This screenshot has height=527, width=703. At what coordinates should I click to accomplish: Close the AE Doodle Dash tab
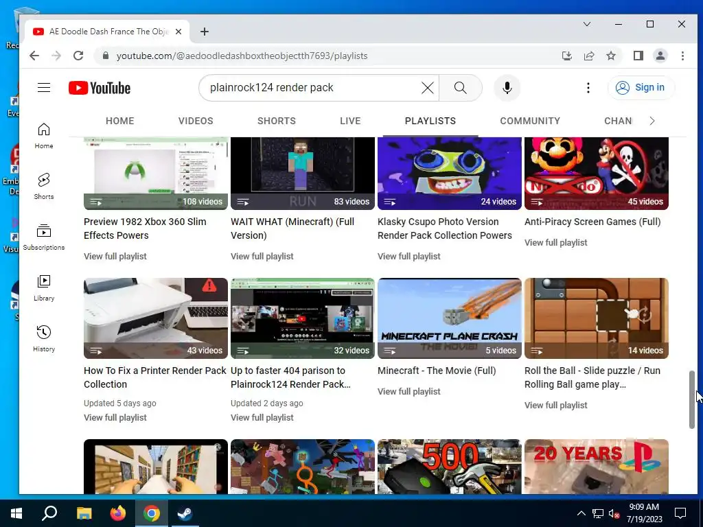pos(178,32)
